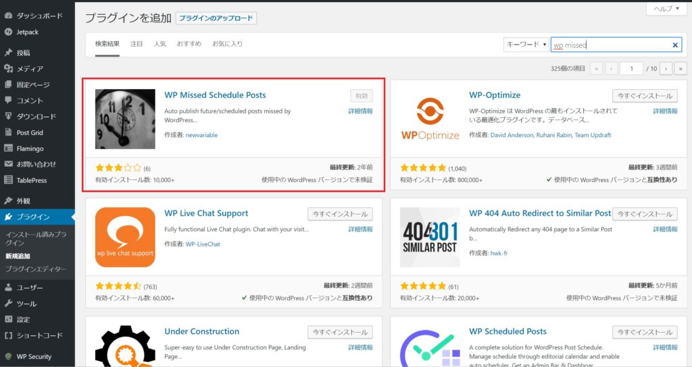This screenshot has width=692, height=367.
Task: Open author link newvariable
Action: [x=201, y=135]
